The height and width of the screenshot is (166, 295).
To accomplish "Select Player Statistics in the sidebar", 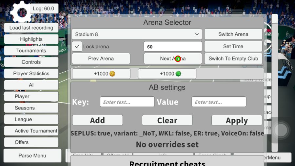I will 31,74.
